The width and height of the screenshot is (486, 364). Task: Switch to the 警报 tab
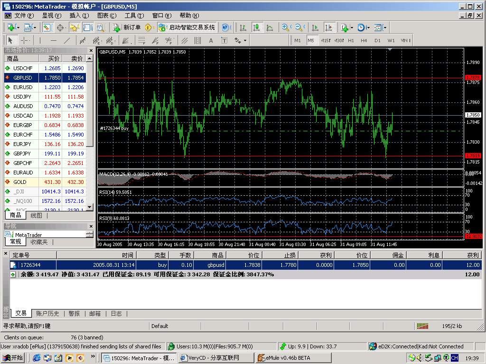(x=75, y=314)
